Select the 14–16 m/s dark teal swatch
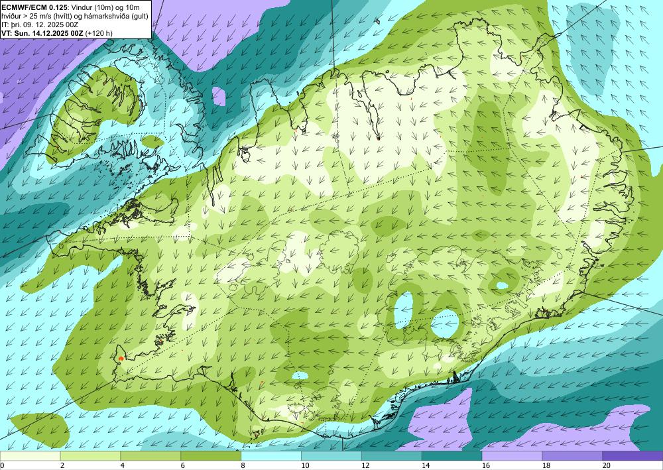This screenshot has width=663, height=470. click(x=452, y=456)
